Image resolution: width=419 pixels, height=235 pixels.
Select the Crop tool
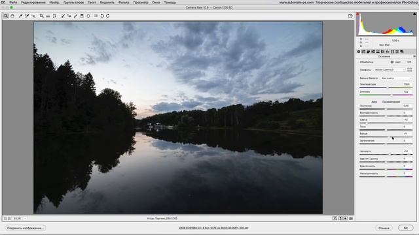coord(41,16)
